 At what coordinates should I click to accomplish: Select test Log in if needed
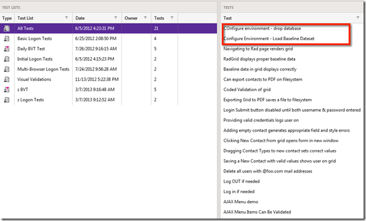tap(239, 191)
